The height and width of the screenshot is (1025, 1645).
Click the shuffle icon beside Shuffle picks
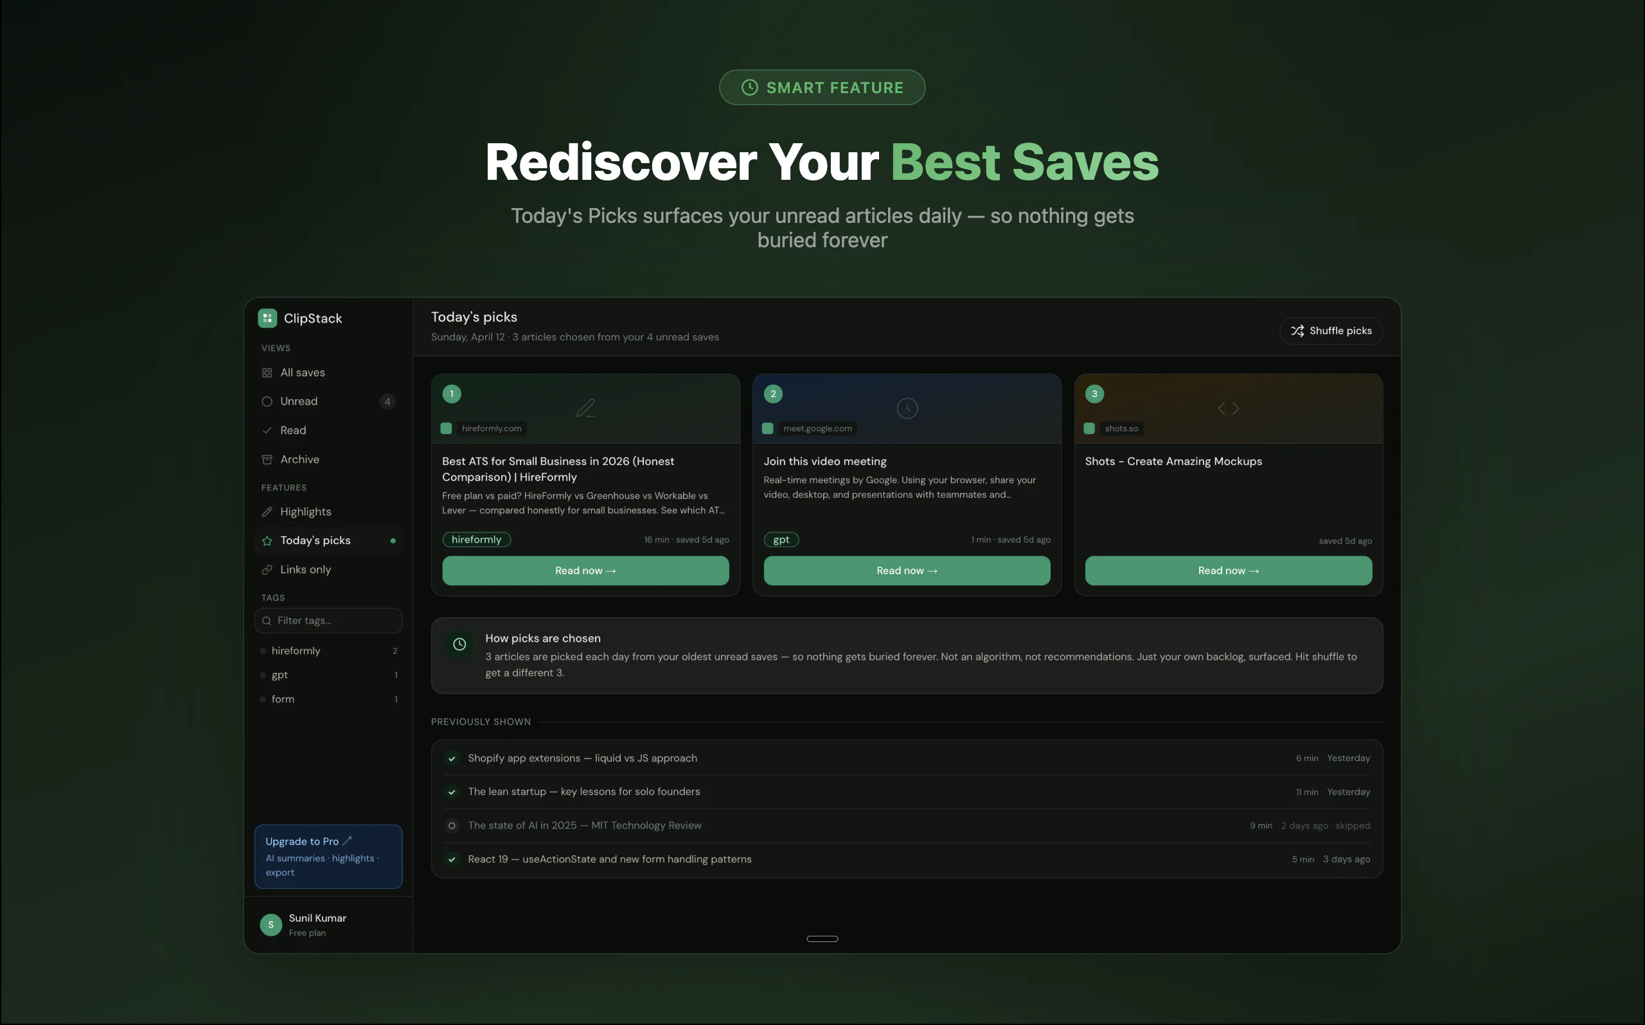(1298, 331)
